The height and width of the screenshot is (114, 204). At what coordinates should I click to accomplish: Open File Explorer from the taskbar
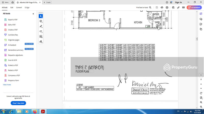(19, 111)
